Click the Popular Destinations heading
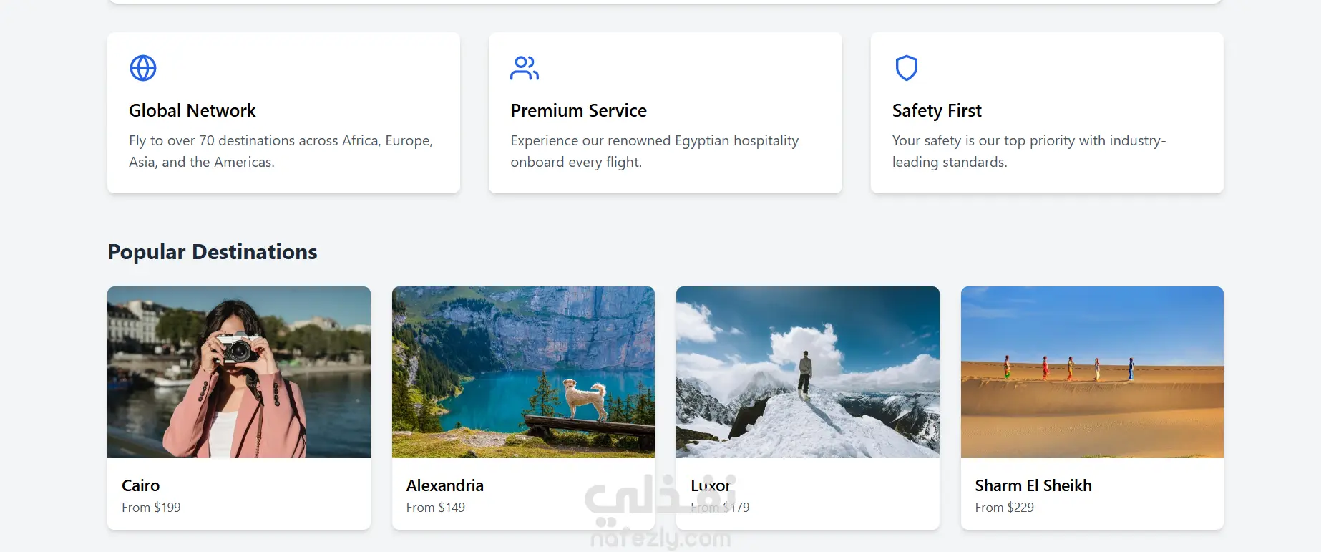The height and width of the screenshot is (552, 1321). [x=213, y=252]
